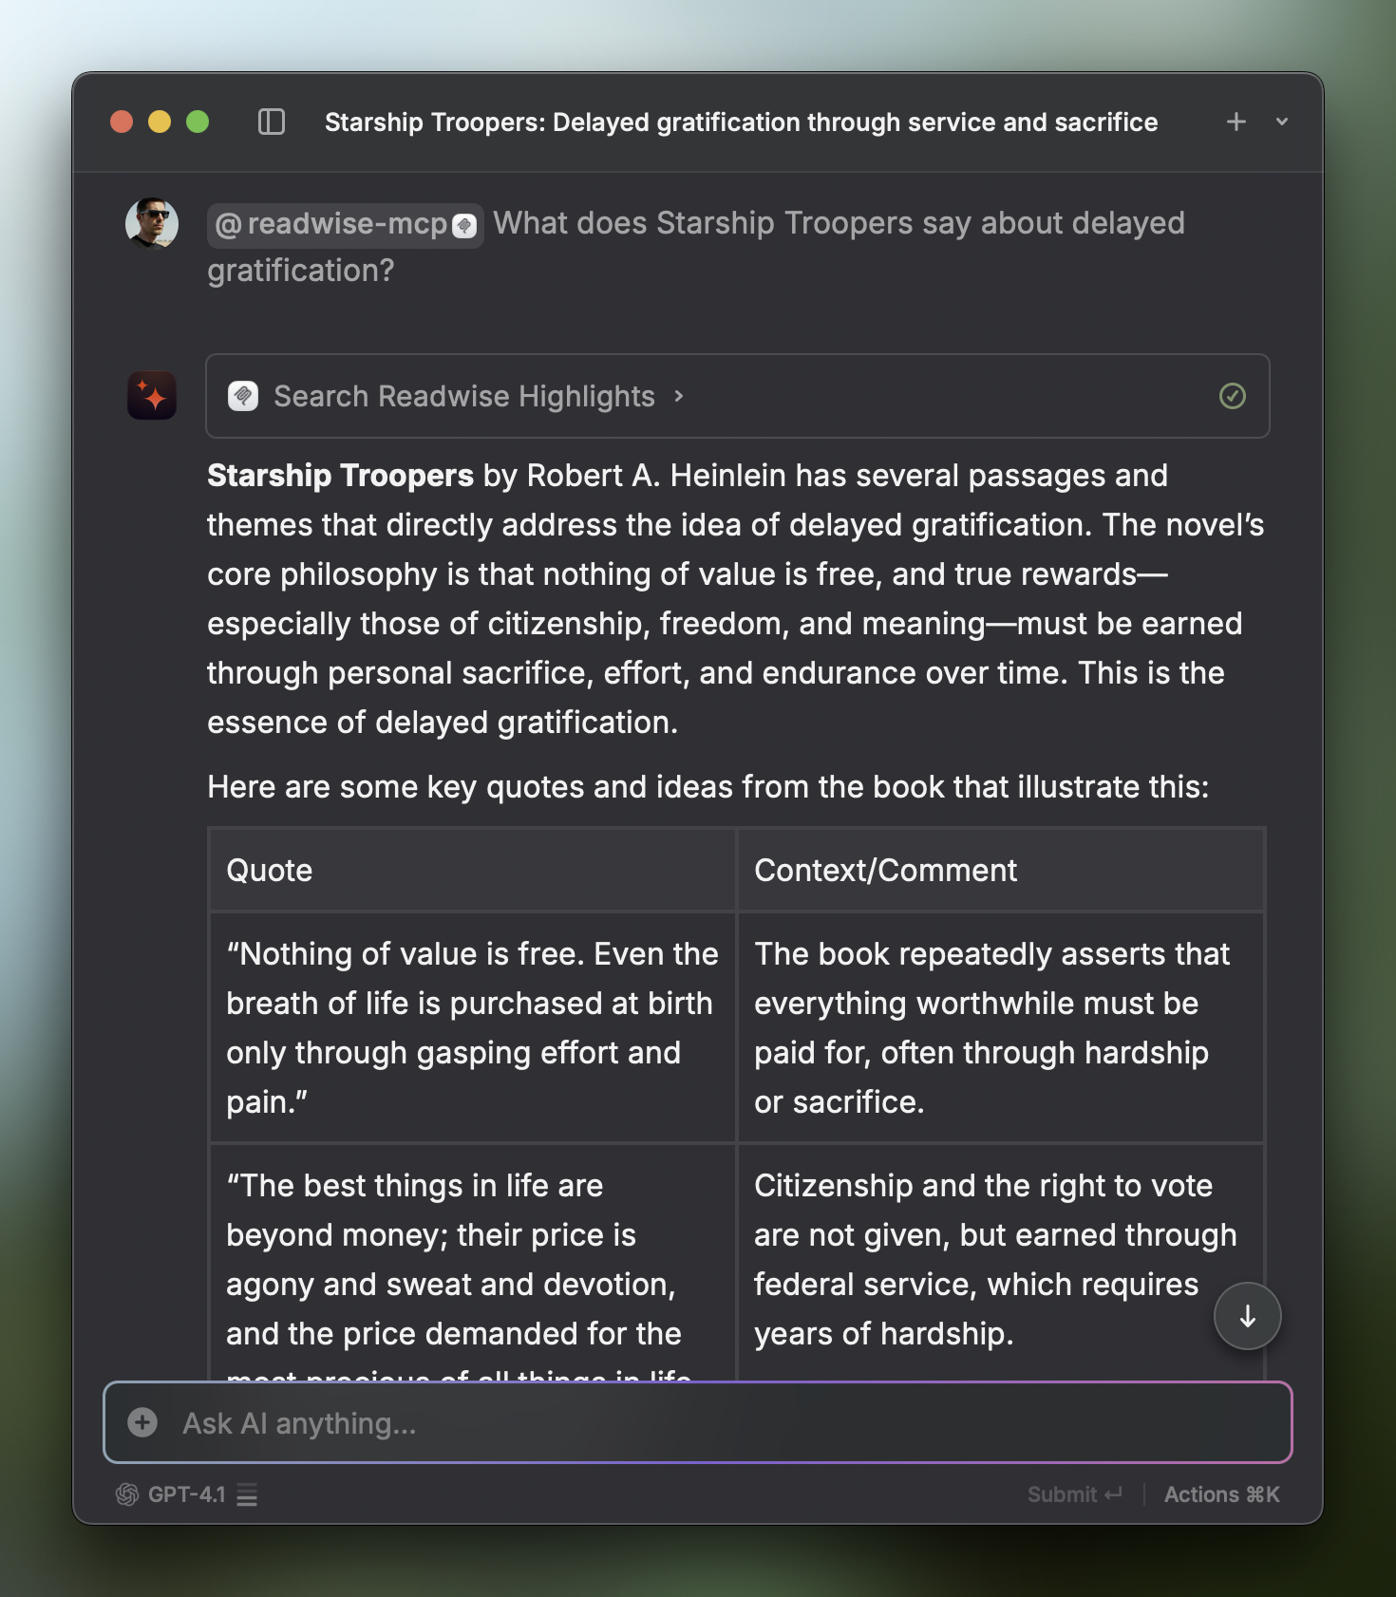The image size is (1396, 1597).
Task: Click the @readwise-mcp mention chip
Action: click(345, 225)
